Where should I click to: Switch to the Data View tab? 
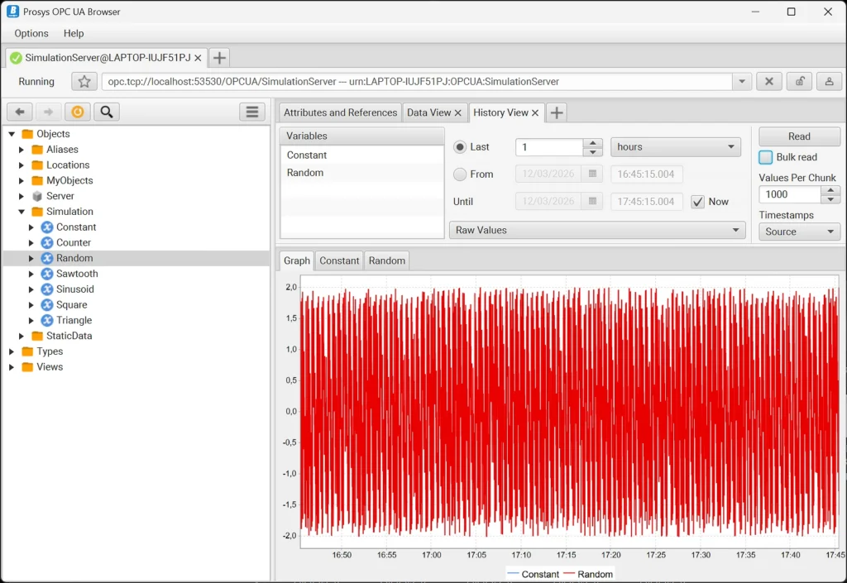click(430, 112)
